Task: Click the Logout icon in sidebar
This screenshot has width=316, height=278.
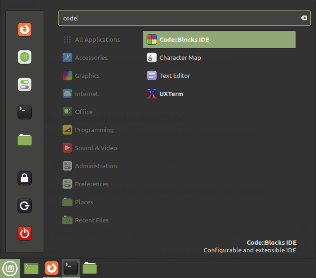Action: click(x=25, y=206)
